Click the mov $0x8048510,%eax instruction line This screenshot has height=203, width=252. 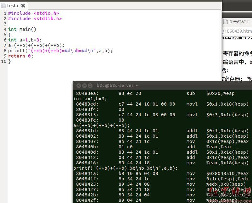coord(162,173)
